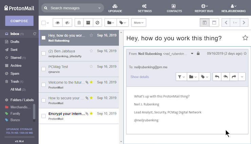The width and height of the screenshot is (251, 144).
Task: Click the ProtonMail logo
Action: pyautogui.click(x=19, y=8)
